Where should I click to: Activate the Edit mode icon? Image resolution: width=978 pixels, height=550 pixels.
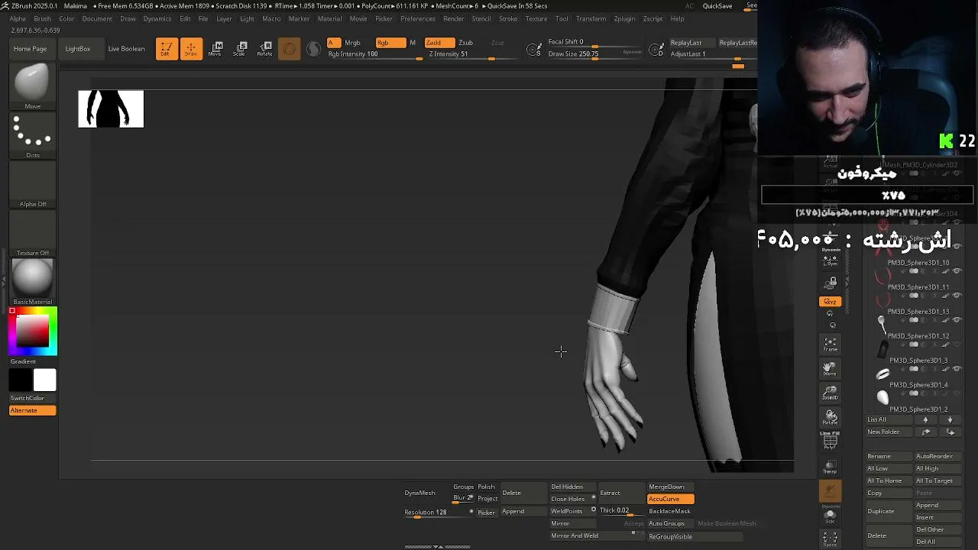tap(167, 49)
